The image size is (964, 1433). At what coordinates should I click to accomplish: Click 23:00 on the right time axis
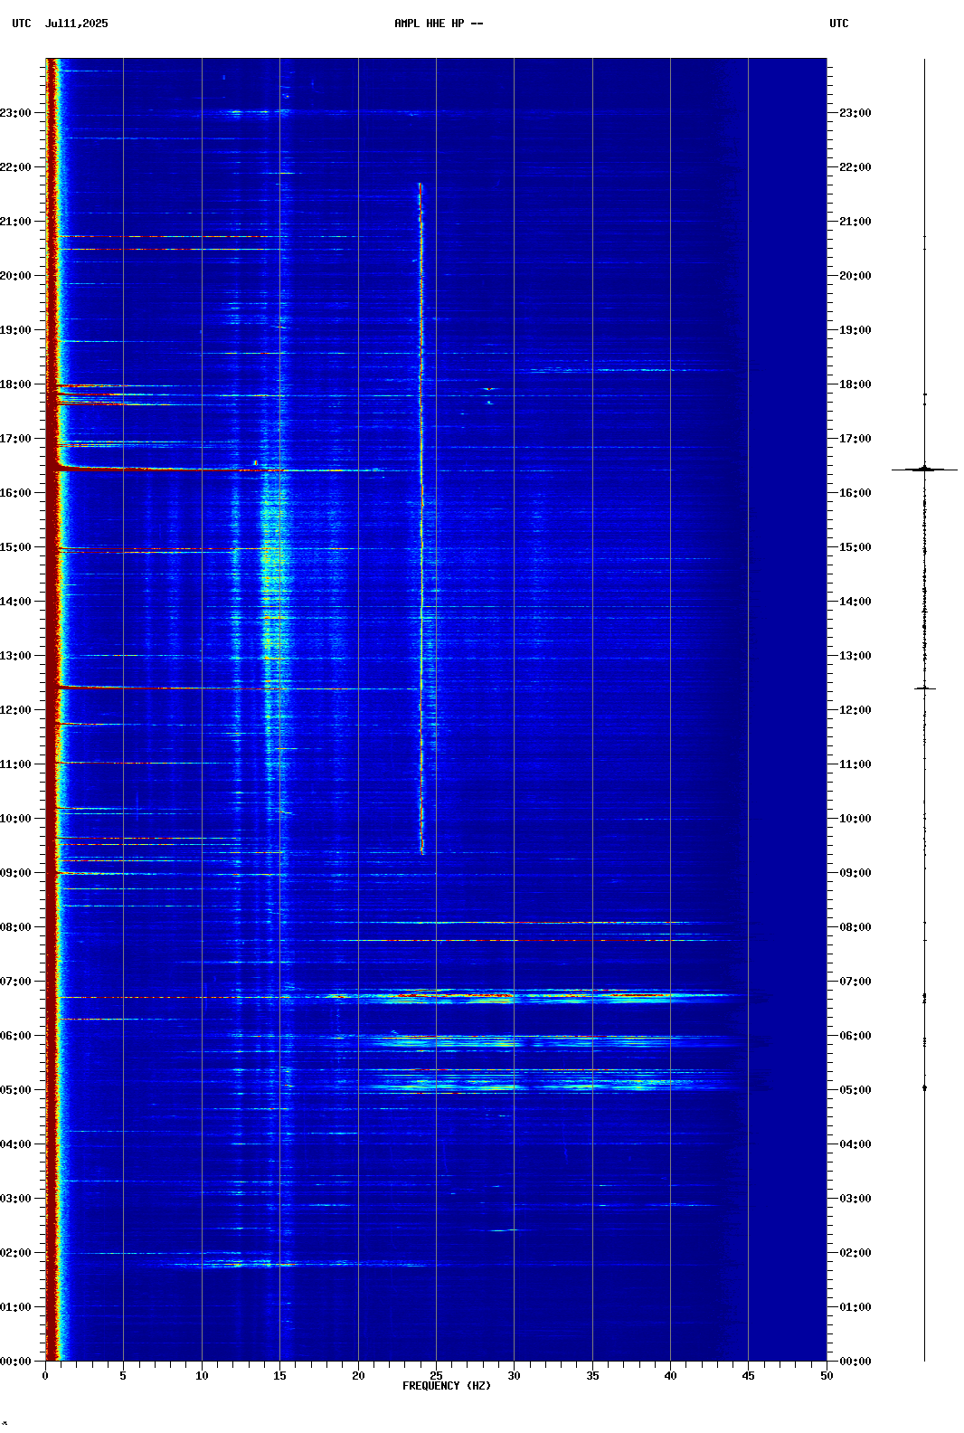(x=855, y=113)
